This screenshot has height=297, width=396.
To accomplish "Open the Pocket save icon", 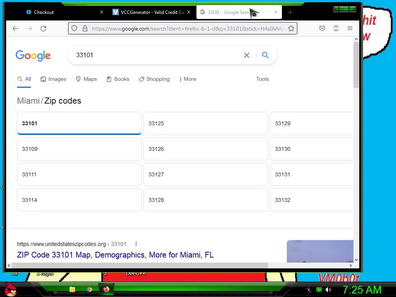I will (322, 28).
